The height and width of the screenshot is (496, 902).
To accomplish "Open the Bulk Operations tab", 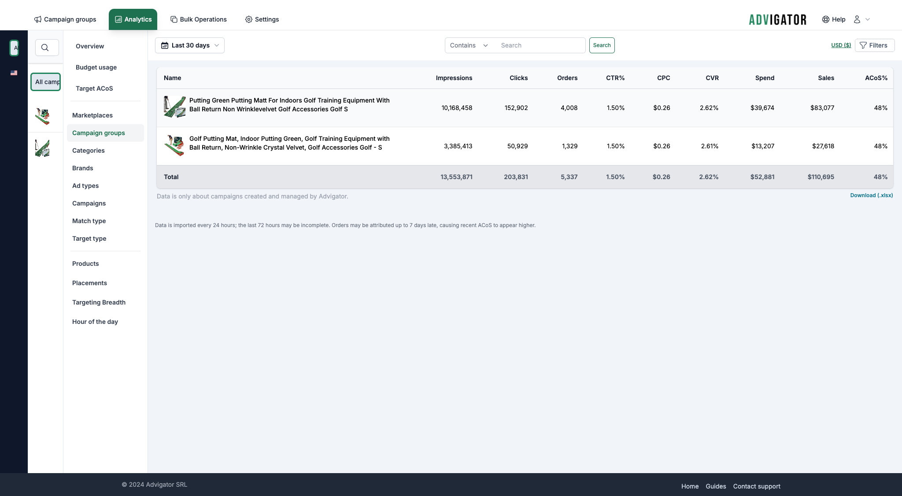I will point(199,19).
